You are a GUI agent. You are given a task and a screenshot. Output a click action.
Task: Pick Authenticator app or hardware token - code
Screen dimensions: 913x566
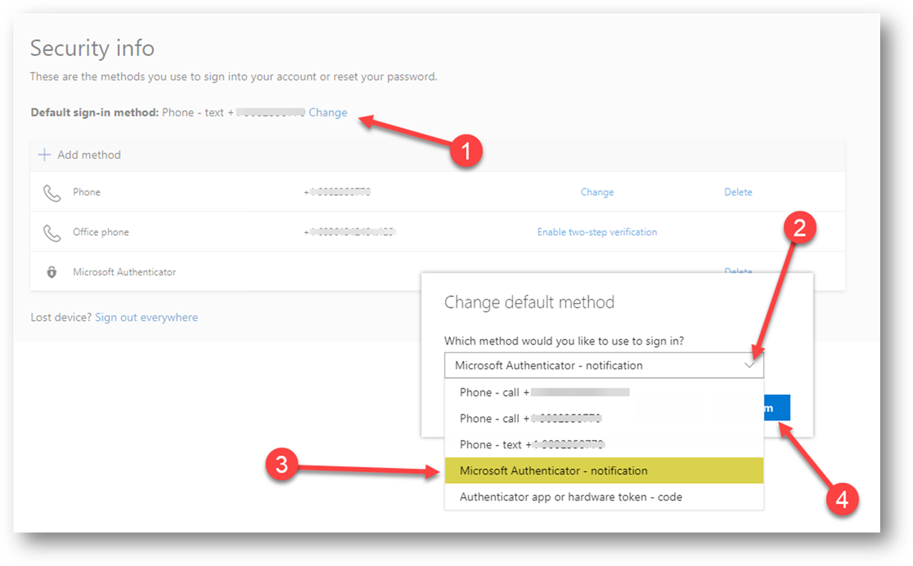(x=604, y=497)
